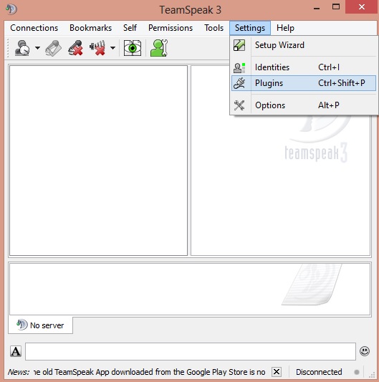
Task: Minimize the TeamSpeak 3 window
Action: [x=317, y=9]
